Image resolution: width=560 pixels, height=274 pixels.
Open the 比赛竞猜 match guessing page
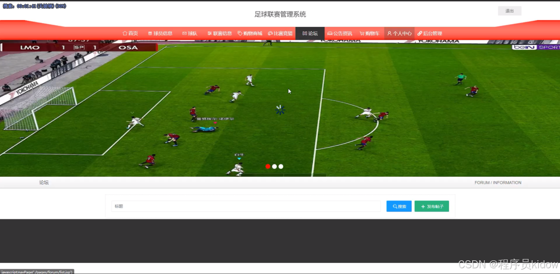click(280, 33)
